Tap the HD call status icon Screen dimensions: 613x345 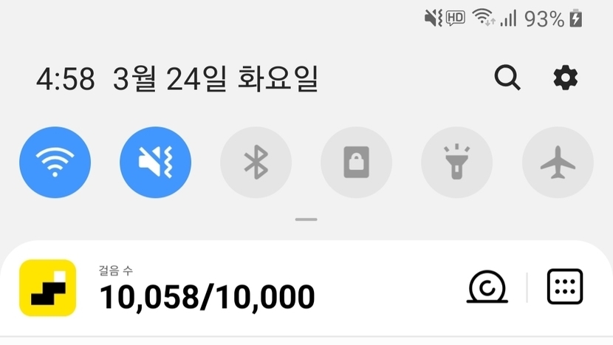click(456, 18)
